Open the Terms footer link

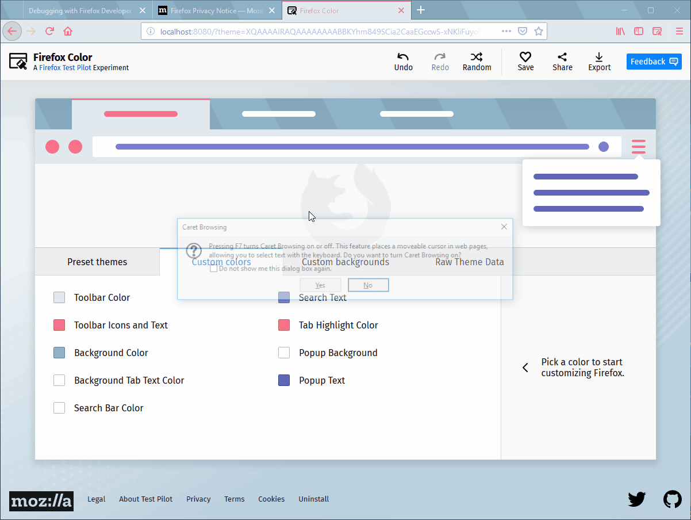coord(235,499)
